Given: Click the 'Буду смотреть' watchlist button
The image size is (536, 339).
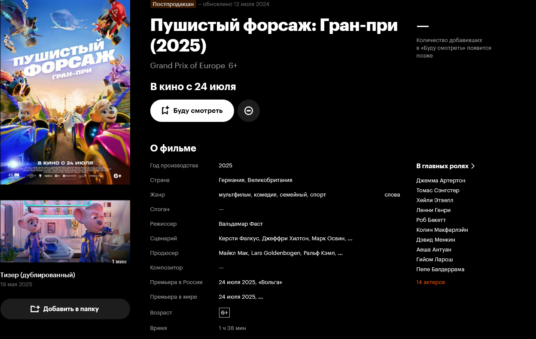Looking at the screenshot, I should [x=192, y=111].
